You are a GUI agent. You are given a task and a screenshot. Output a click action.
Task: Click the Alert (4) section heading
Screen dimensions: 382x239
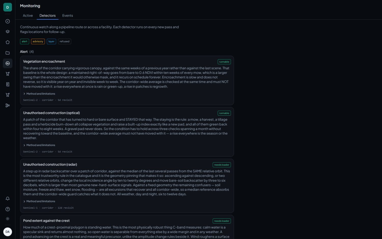coord(27,52)
